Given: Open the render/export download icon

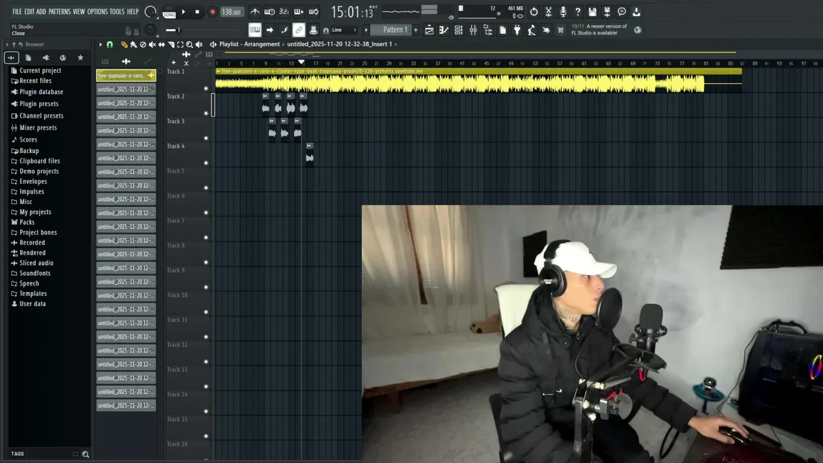Looking at the screenshot, I should click(x=636, y=12).
